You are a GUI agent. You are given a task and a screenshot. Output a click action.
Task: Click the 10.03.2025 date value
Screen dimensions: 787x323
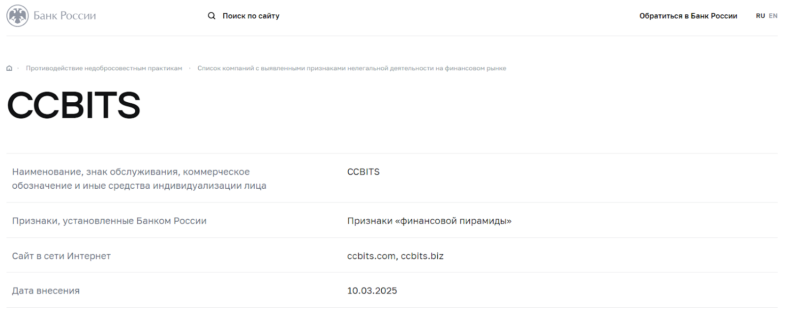point(372,291)
